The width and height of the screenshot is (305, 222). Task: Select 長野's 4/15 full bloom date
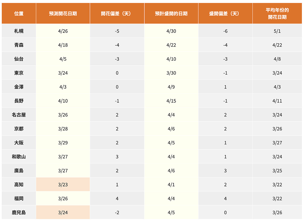[171, 101]
